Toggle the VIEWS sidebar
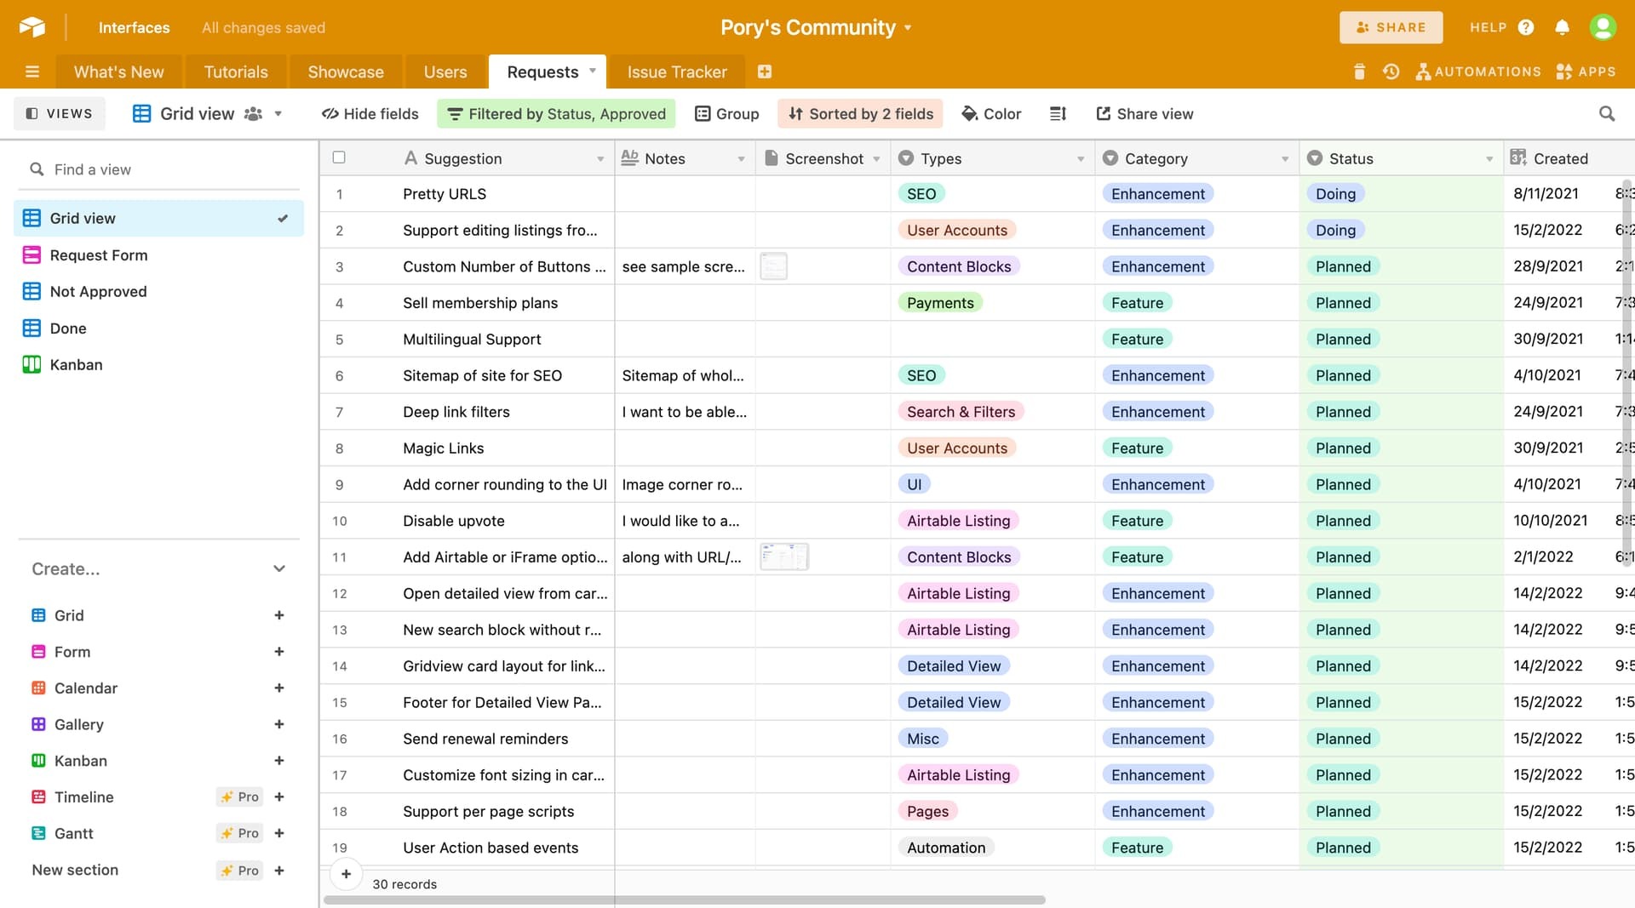 [59, 114]
